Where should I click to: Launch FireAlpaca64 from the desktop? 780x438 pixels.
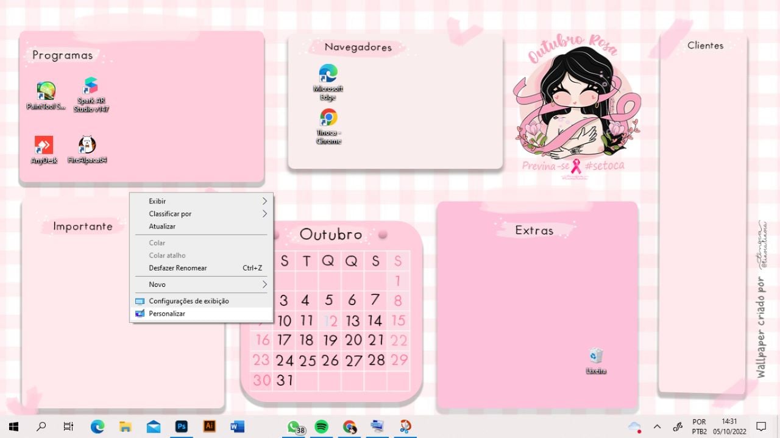87,145
